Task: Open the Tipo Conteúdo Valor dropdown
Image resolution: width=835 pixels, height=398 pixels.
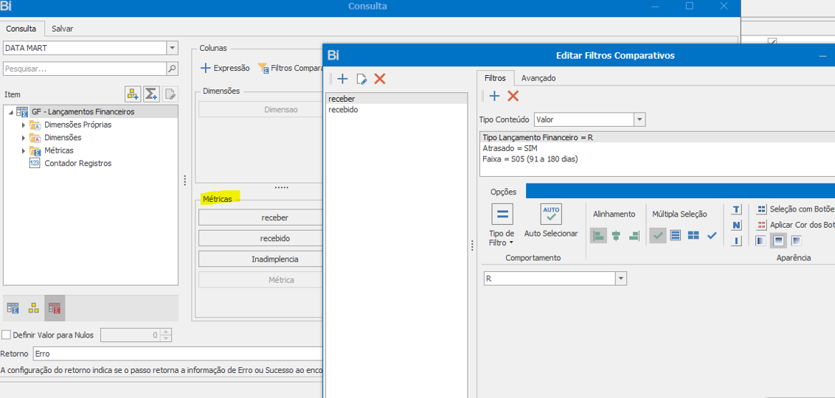Action: [640, 119]
